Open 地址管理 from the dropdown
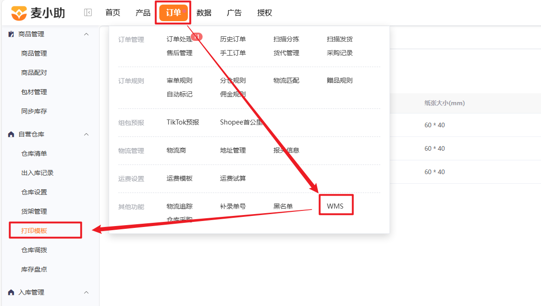This screenshot has height=306, width=541. (233, 150)
